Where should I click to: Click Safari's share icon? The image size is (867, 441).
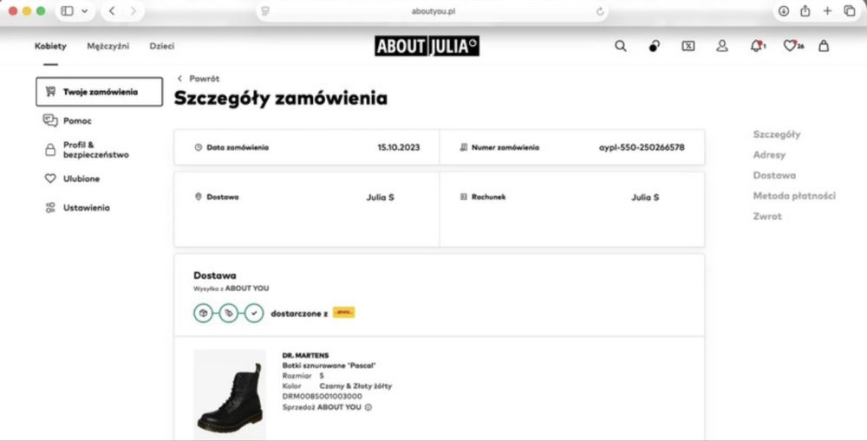(805, 11)
